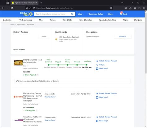The image size is (147, 128).
Task: Click the Return link
Action: (x=102, y=65)
